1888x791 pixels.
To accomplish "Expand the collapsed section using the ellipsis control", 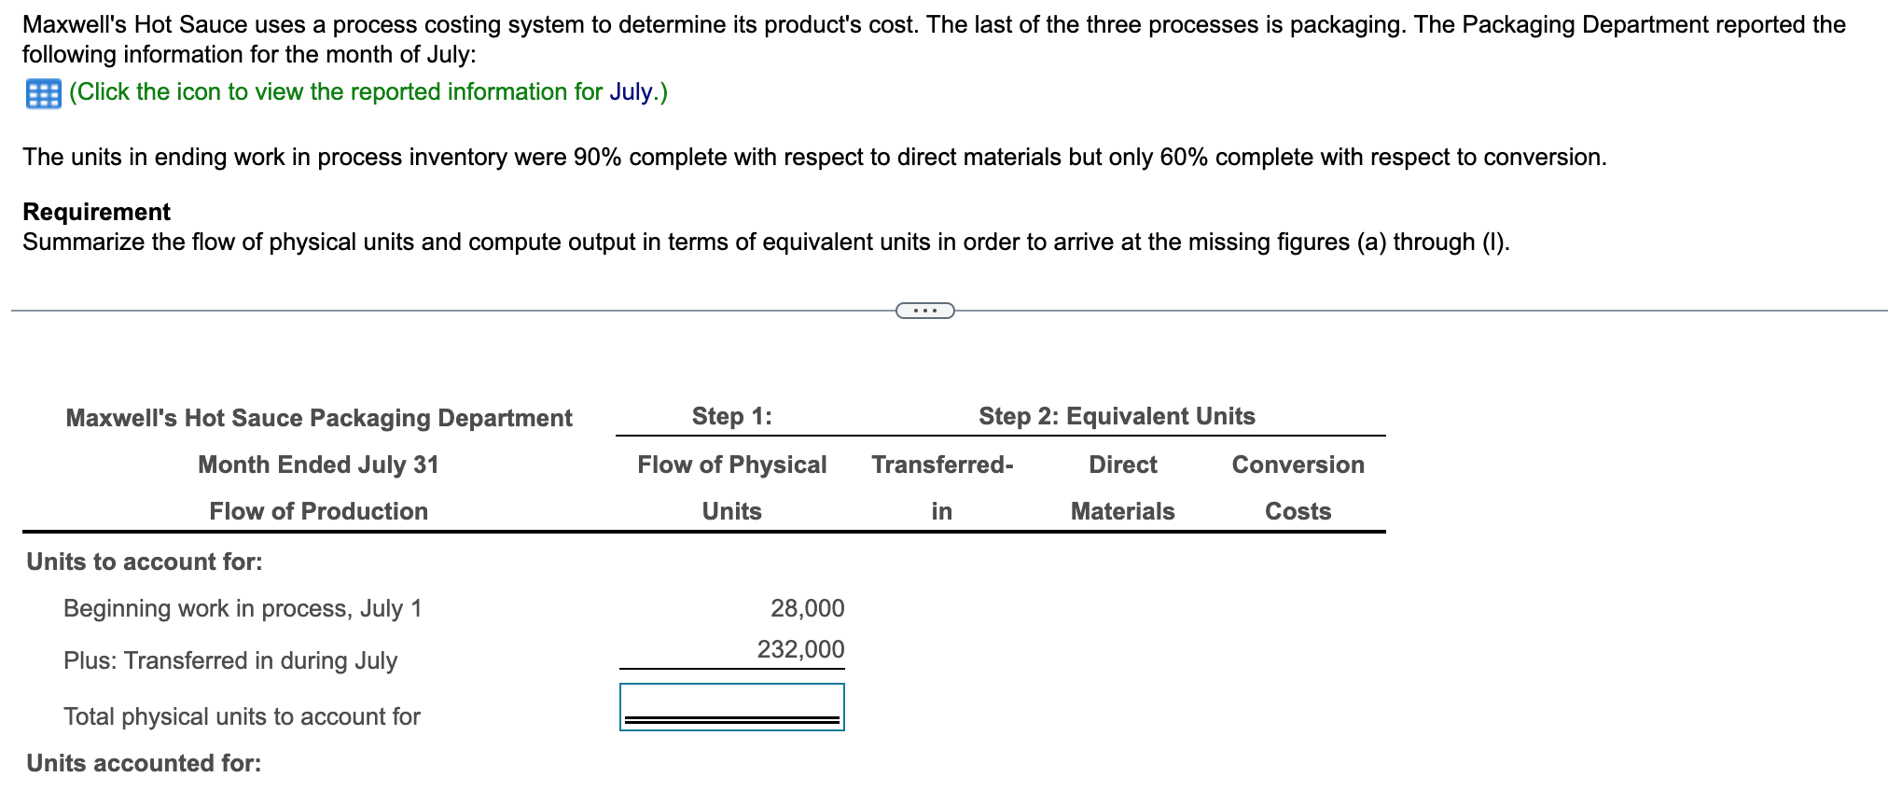I will click(925, 309).
